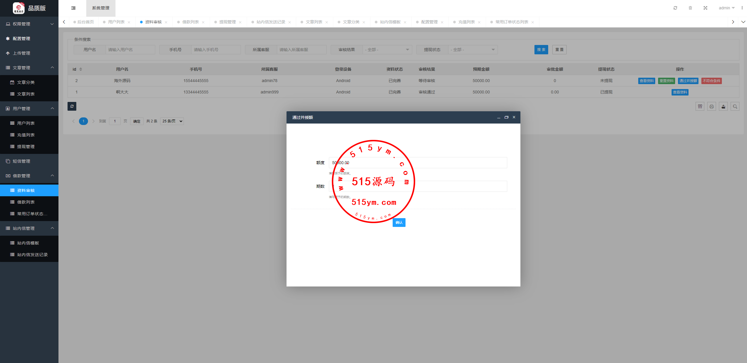747x363 pixels.
Task: Toggle the sidebar collapse icon in the header
Action: click(x=73, y=8)
